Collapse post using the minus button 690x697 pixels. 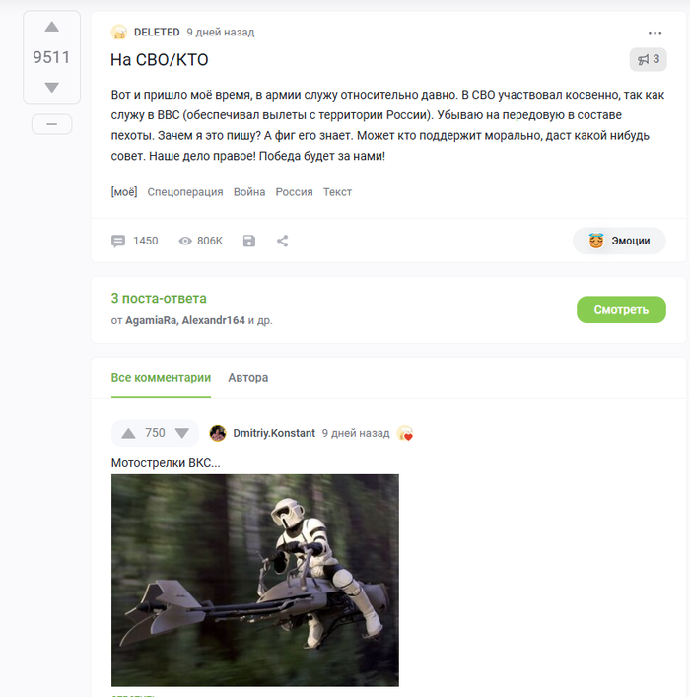[x=52, y=124]
